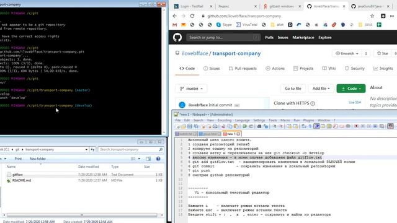Image resolution: width=397 pixels, height=223 pixels.
Task: Click the Cut scissors icon in Notepad++
Action: pos(223,126)
